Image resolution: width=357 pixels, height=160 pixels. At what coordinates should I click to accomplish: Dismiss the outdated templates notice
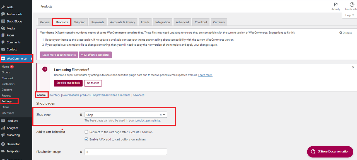[x=346, y=33]
